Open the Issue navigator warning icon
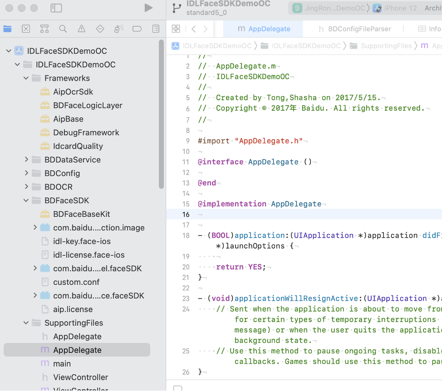This screenshot has width=442, height=391. tap(82, 29)
